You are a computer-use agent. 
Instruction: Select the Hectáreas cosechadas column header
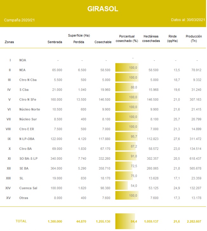151,38
